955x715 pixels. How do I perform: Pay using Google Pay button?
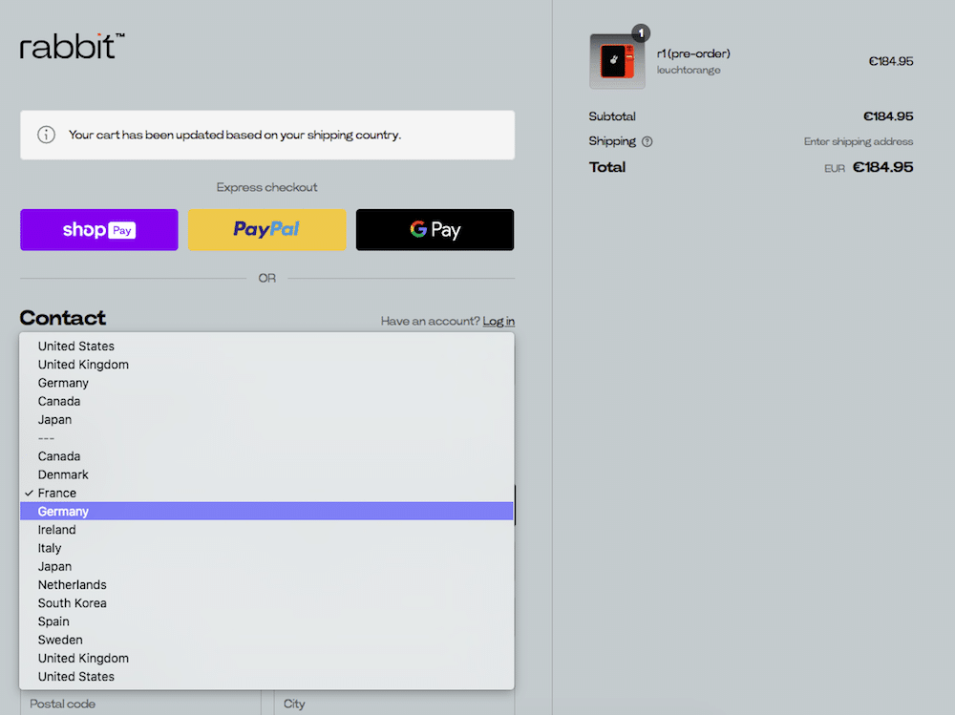(x=435, y=230)
